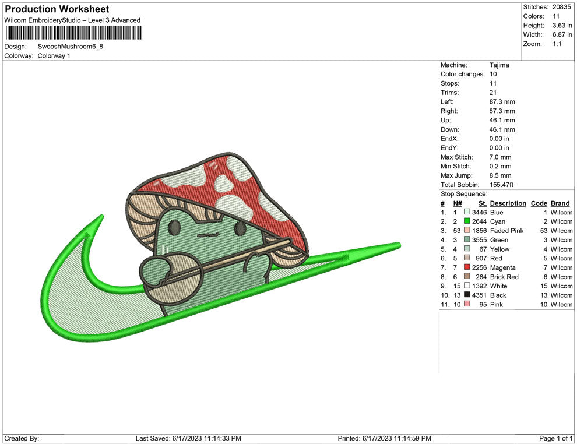
Task: Click the Created By footer label
Action: [22, 438]
